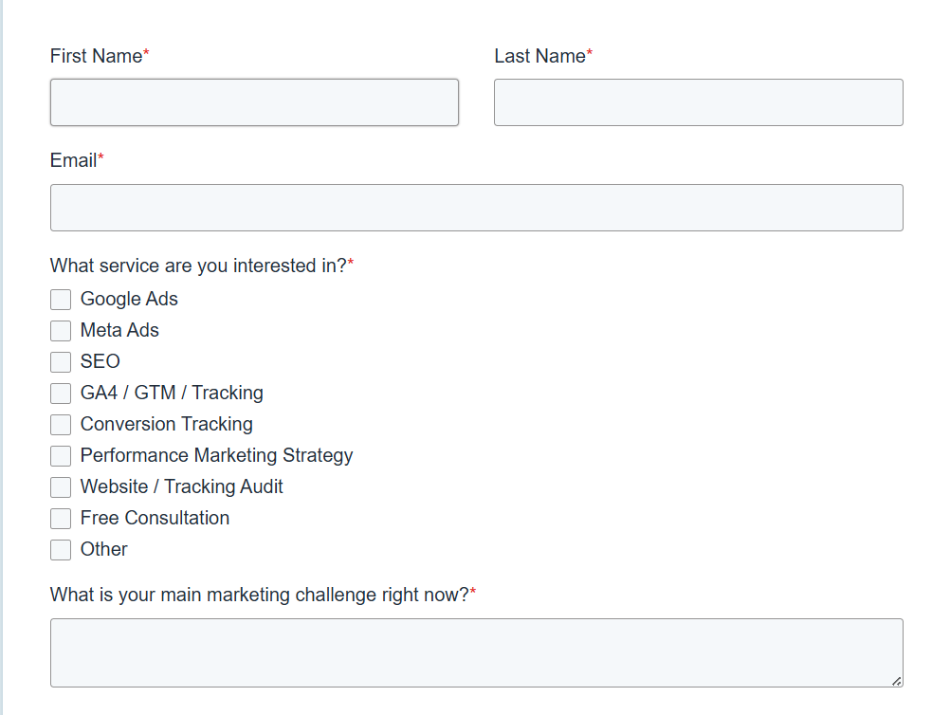Viewport: 950px width, 715px height.
Task: Focus the Last Name text box
Action: [x=699, y=102]
